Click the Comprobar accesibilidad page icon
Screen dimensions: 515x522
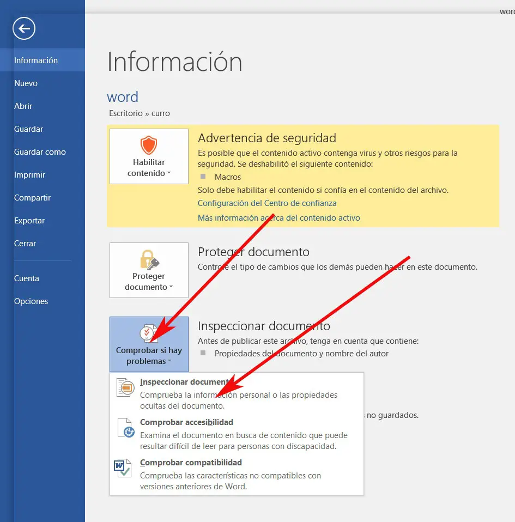click(x=126, y=428)
